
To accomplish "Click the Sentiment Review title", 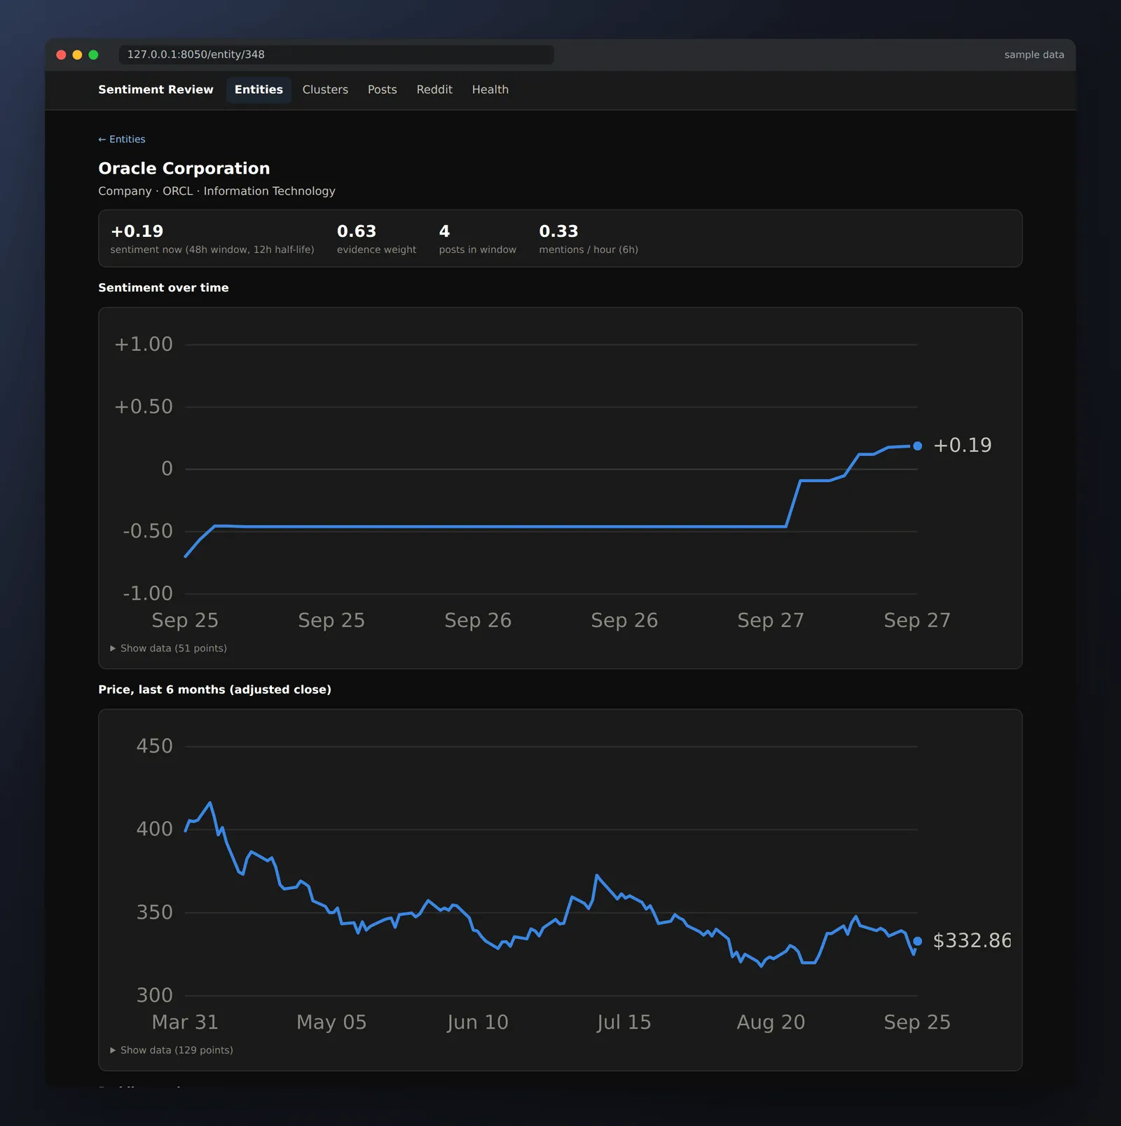I will pos(156,90).
